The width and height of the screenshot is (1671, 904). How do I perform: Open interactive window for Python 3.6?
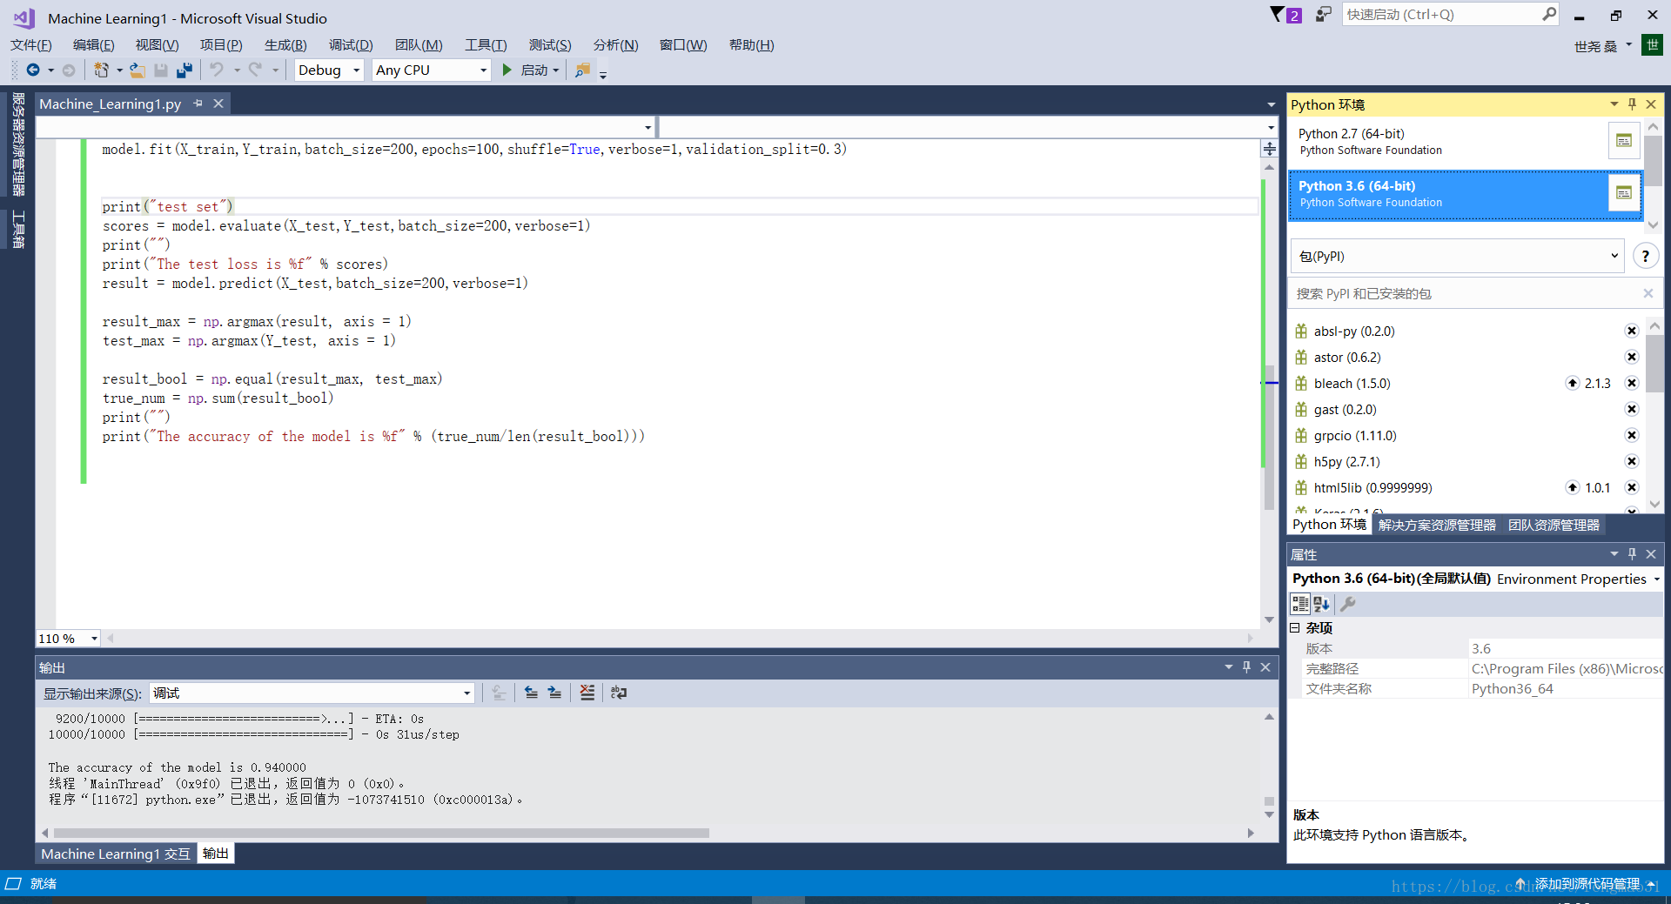click(1624, 192)
